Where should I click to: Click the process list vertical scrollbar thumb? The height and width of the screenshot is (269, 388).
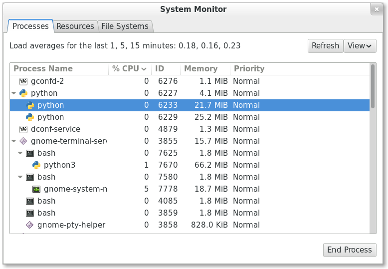pyautogui.click(x=373, y=86)
